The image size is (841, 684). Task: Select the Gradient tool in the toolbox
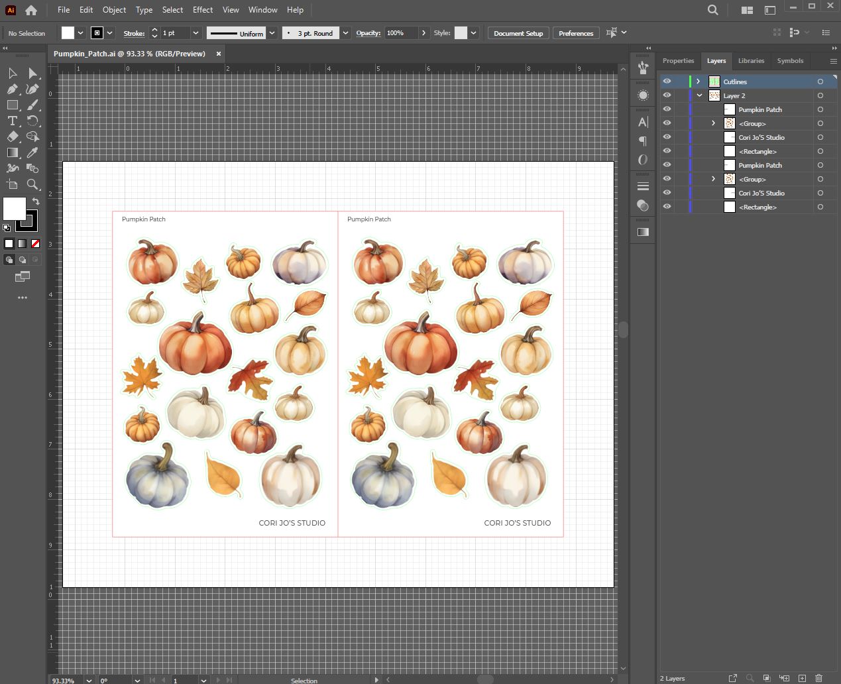(x=13, y=152)
